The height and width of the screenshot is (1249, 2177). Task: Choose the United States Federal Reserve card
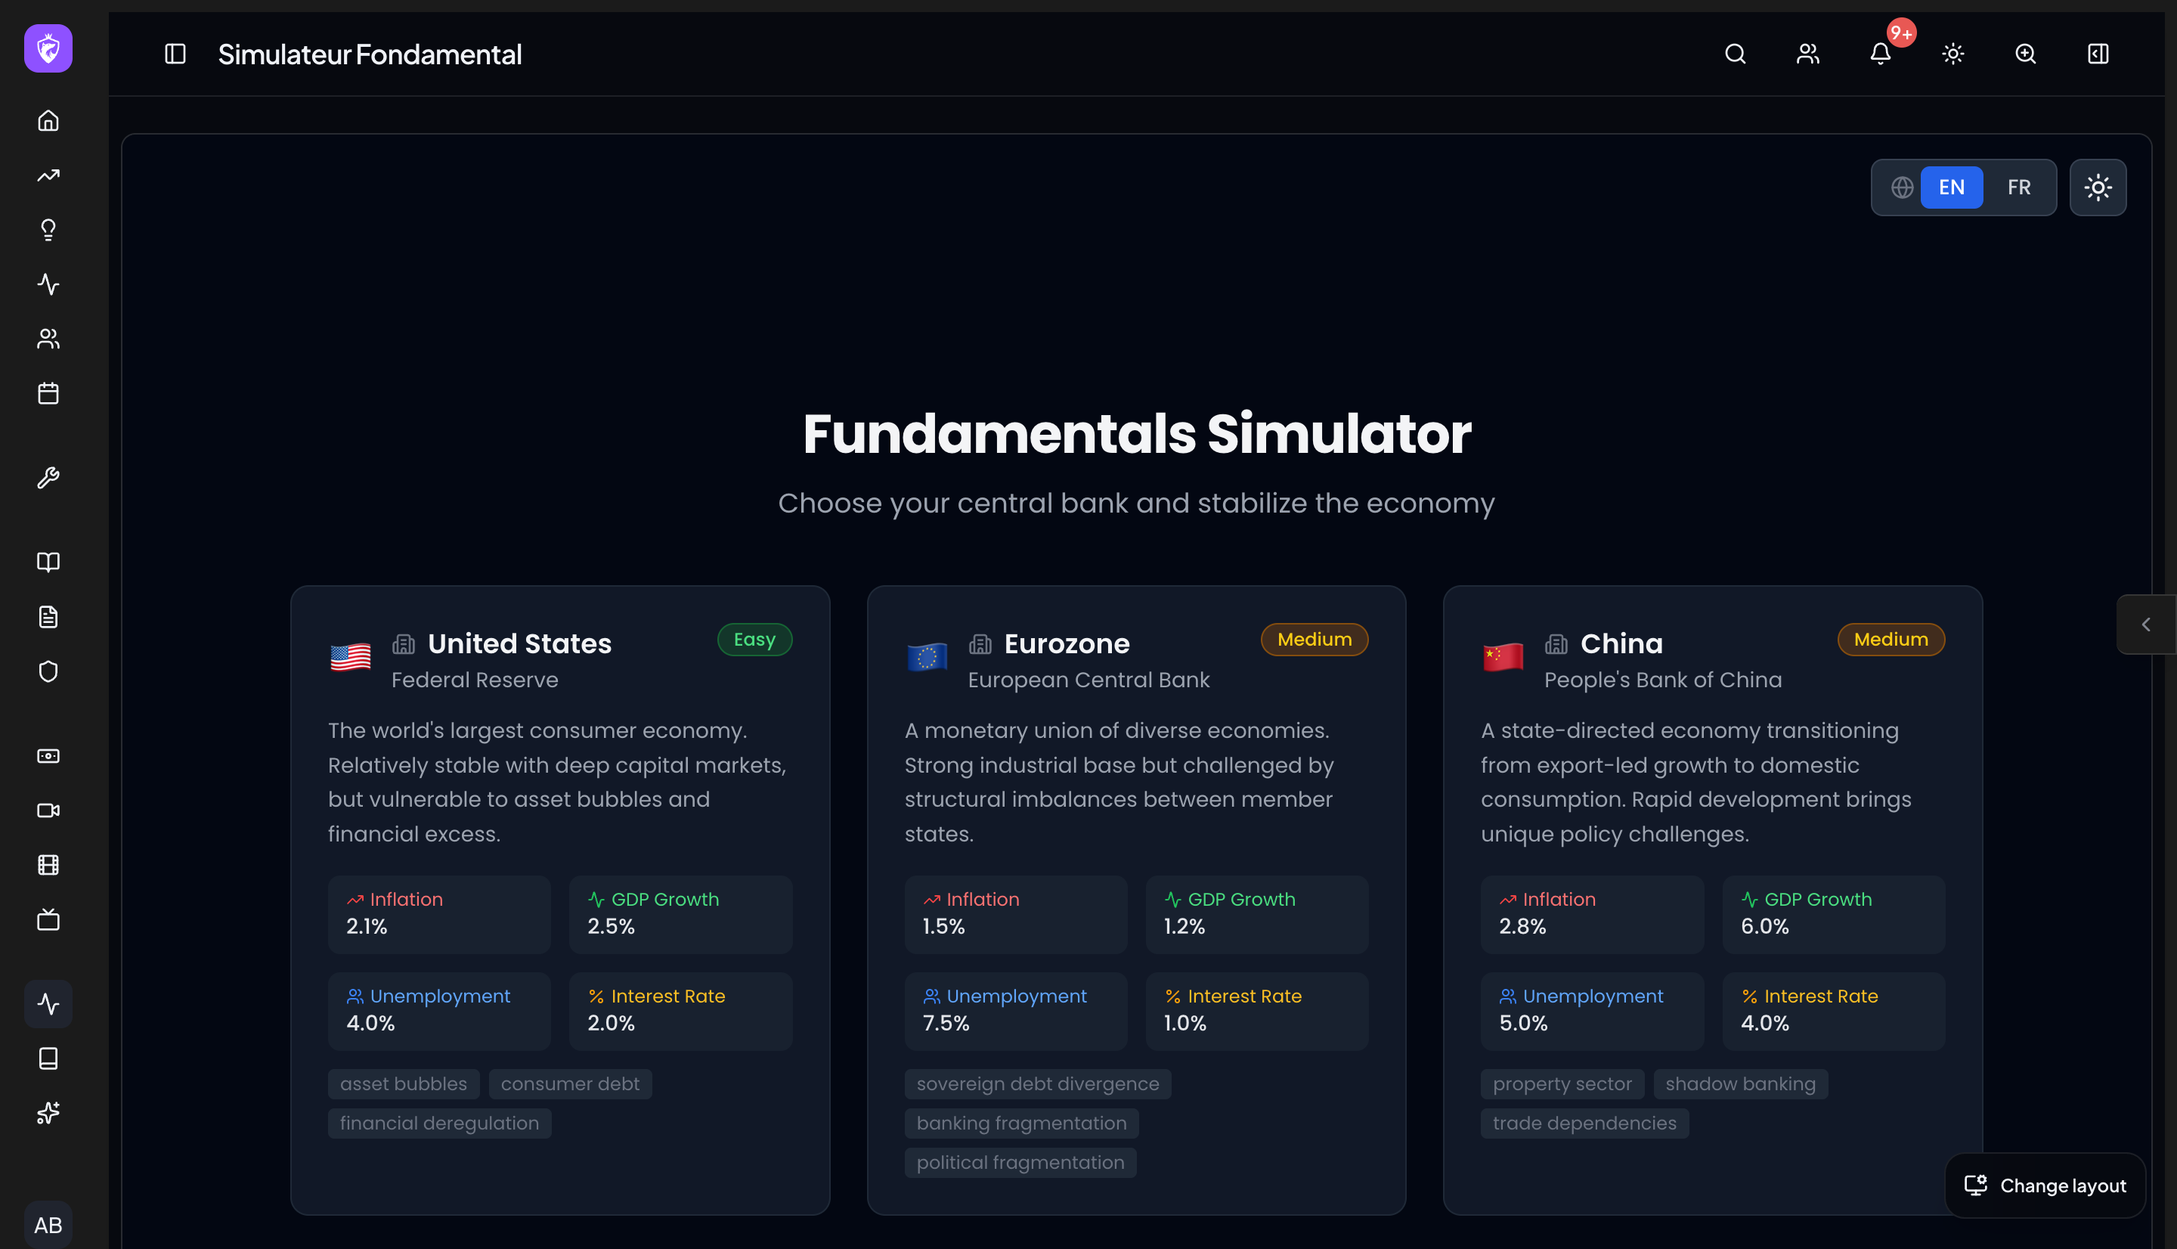[x=560, y=900]
